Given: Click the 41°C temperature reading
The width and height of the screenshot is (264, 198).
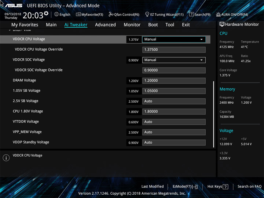Looking at the screenshot, I should [244, 47].
